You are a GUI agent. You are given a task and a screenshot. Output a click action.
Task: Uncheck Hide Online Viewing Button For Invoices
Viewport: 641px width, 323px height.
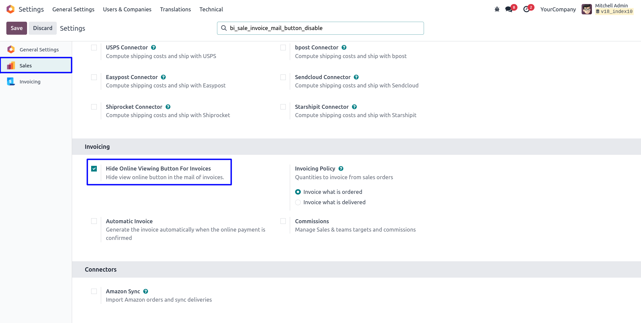pyautogui.click(x=94, y=169)
